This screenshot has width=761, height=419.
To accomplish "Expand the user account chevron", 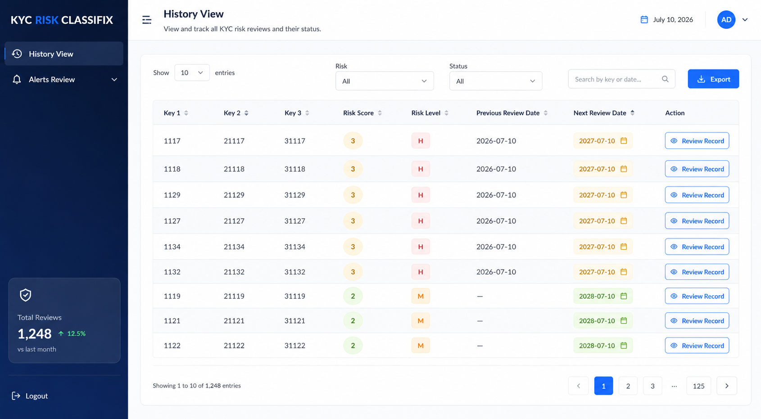I will pyautogui.click(x=745, y=19).
